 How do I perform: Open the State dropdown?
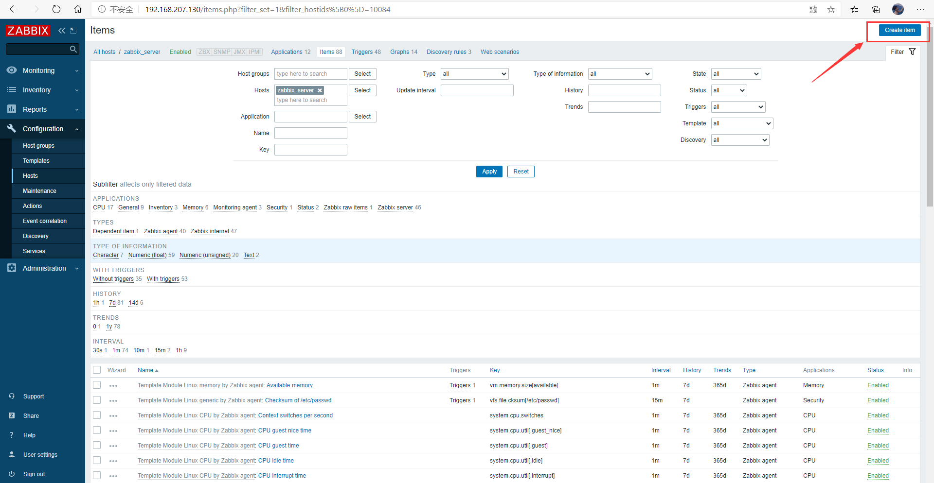736,74
